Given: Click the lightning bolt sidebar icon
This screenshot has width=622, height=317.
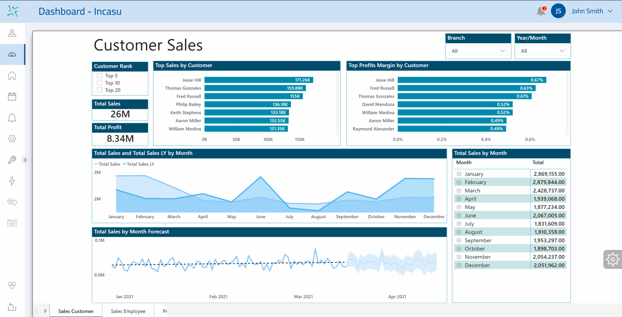Looking at the screenshot, I should (12, 181).
